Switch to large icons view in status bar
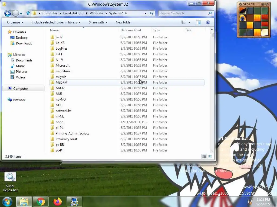Image resolution: width=277 pixels, height=207 pixels. click(210, 156)
